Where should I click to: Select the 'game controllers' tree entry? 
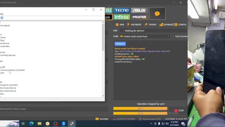(9, 85)
